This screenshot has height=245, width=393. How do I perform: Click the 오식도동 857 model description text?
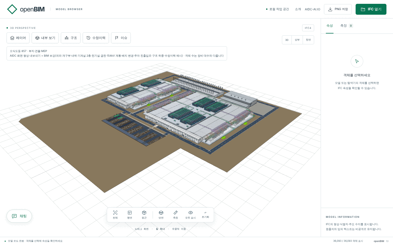(x=117, y=53)
